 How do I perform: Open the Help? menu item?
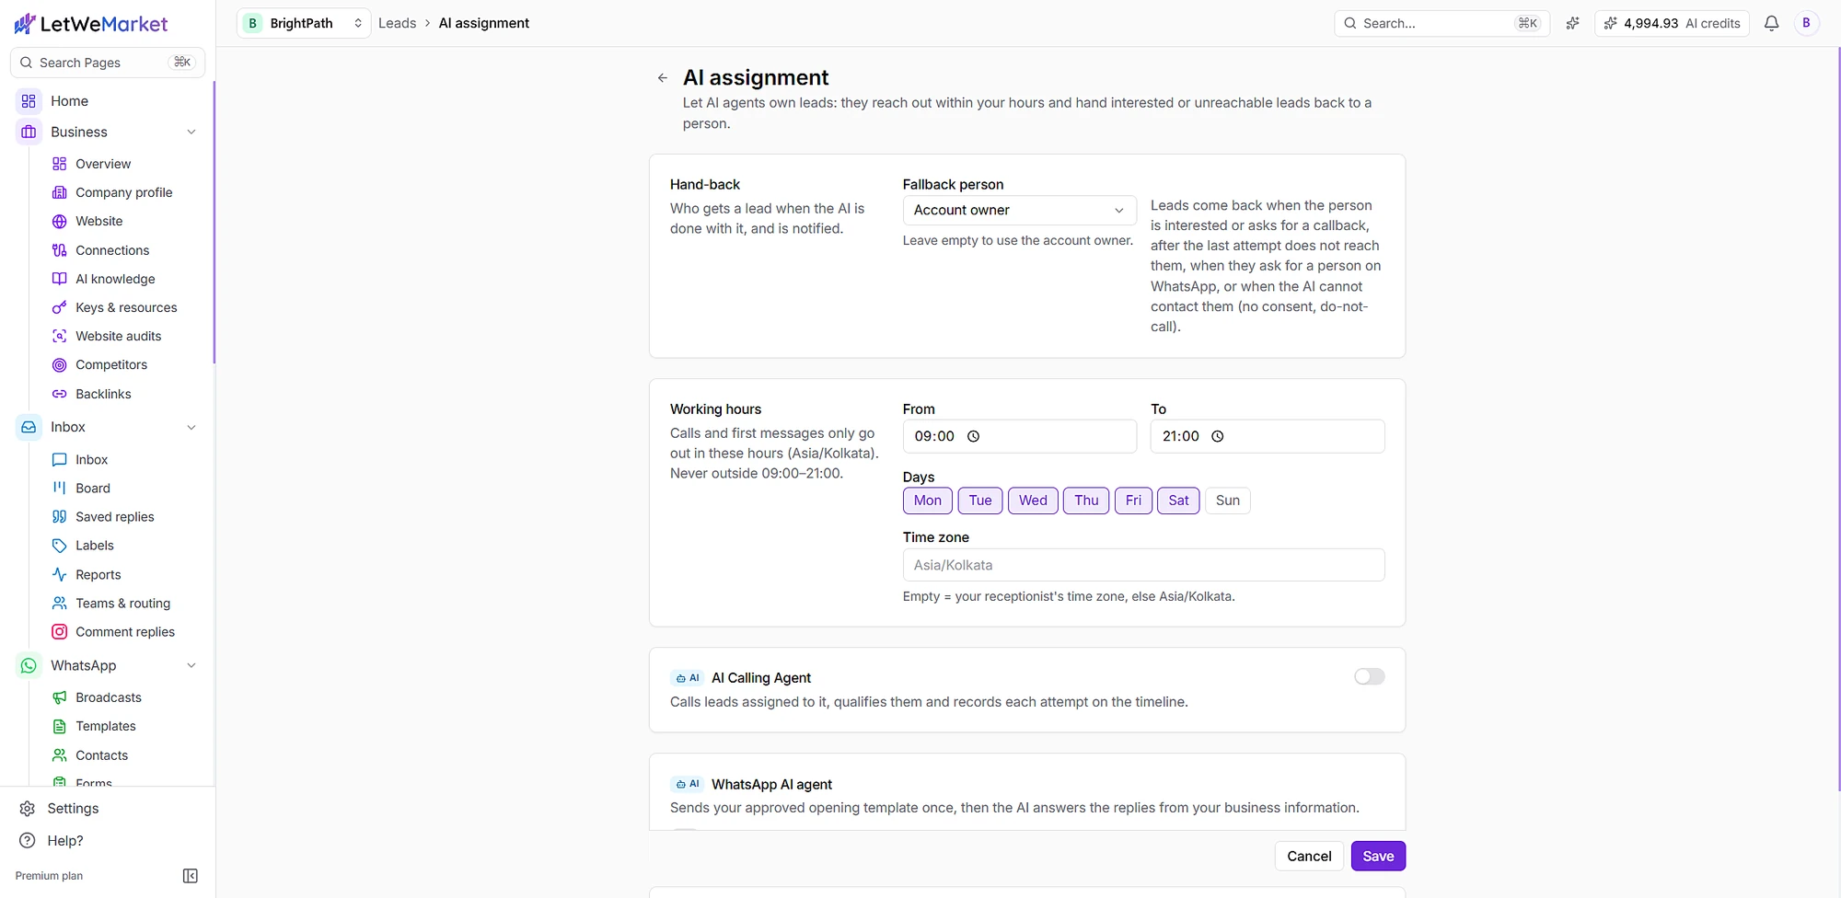point(64,841)
